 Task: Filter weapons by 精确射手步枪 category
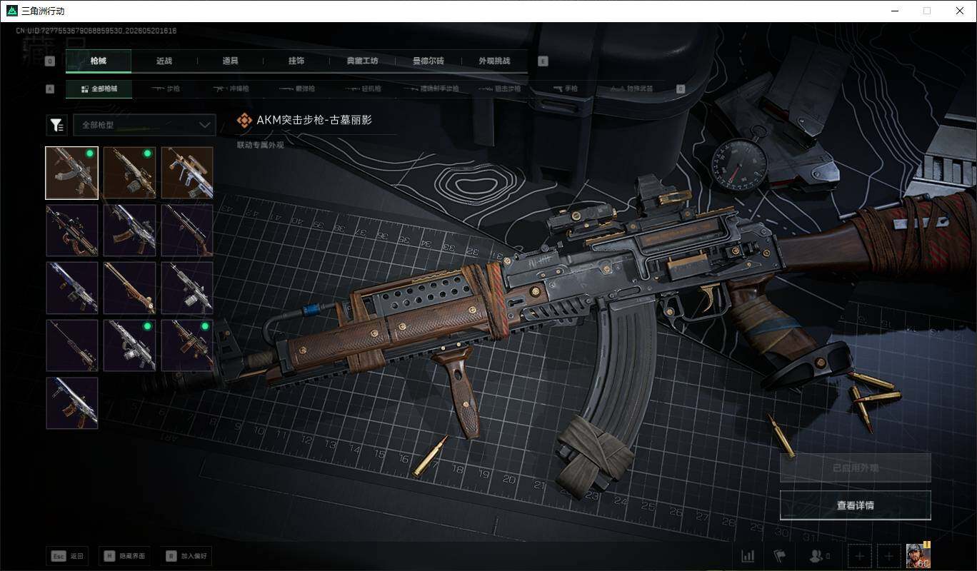(430, 89)
